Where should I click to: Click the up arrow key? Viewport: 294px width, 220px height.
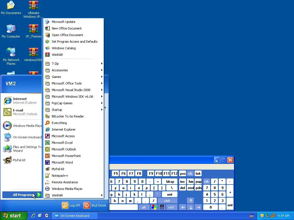(x=191, y=201)
